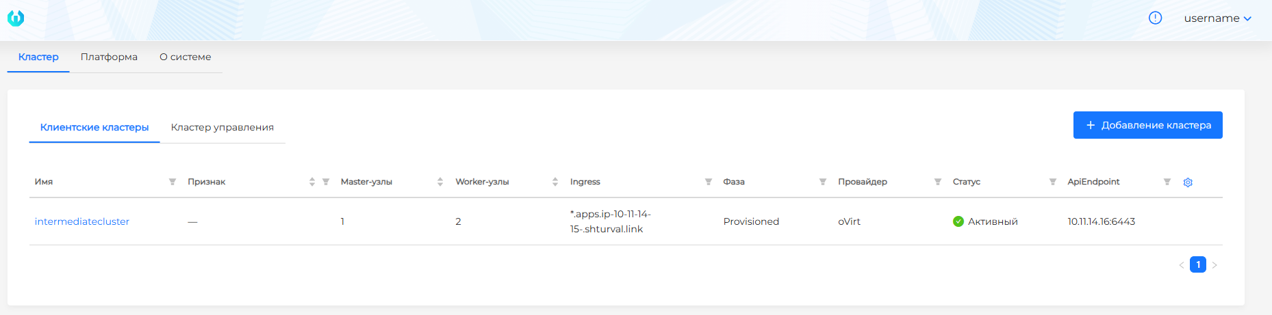Go to next pagination page arrow
The height and width of the screenshot is (315, 1272).
pyautogui.click(x=1214, y=265)
